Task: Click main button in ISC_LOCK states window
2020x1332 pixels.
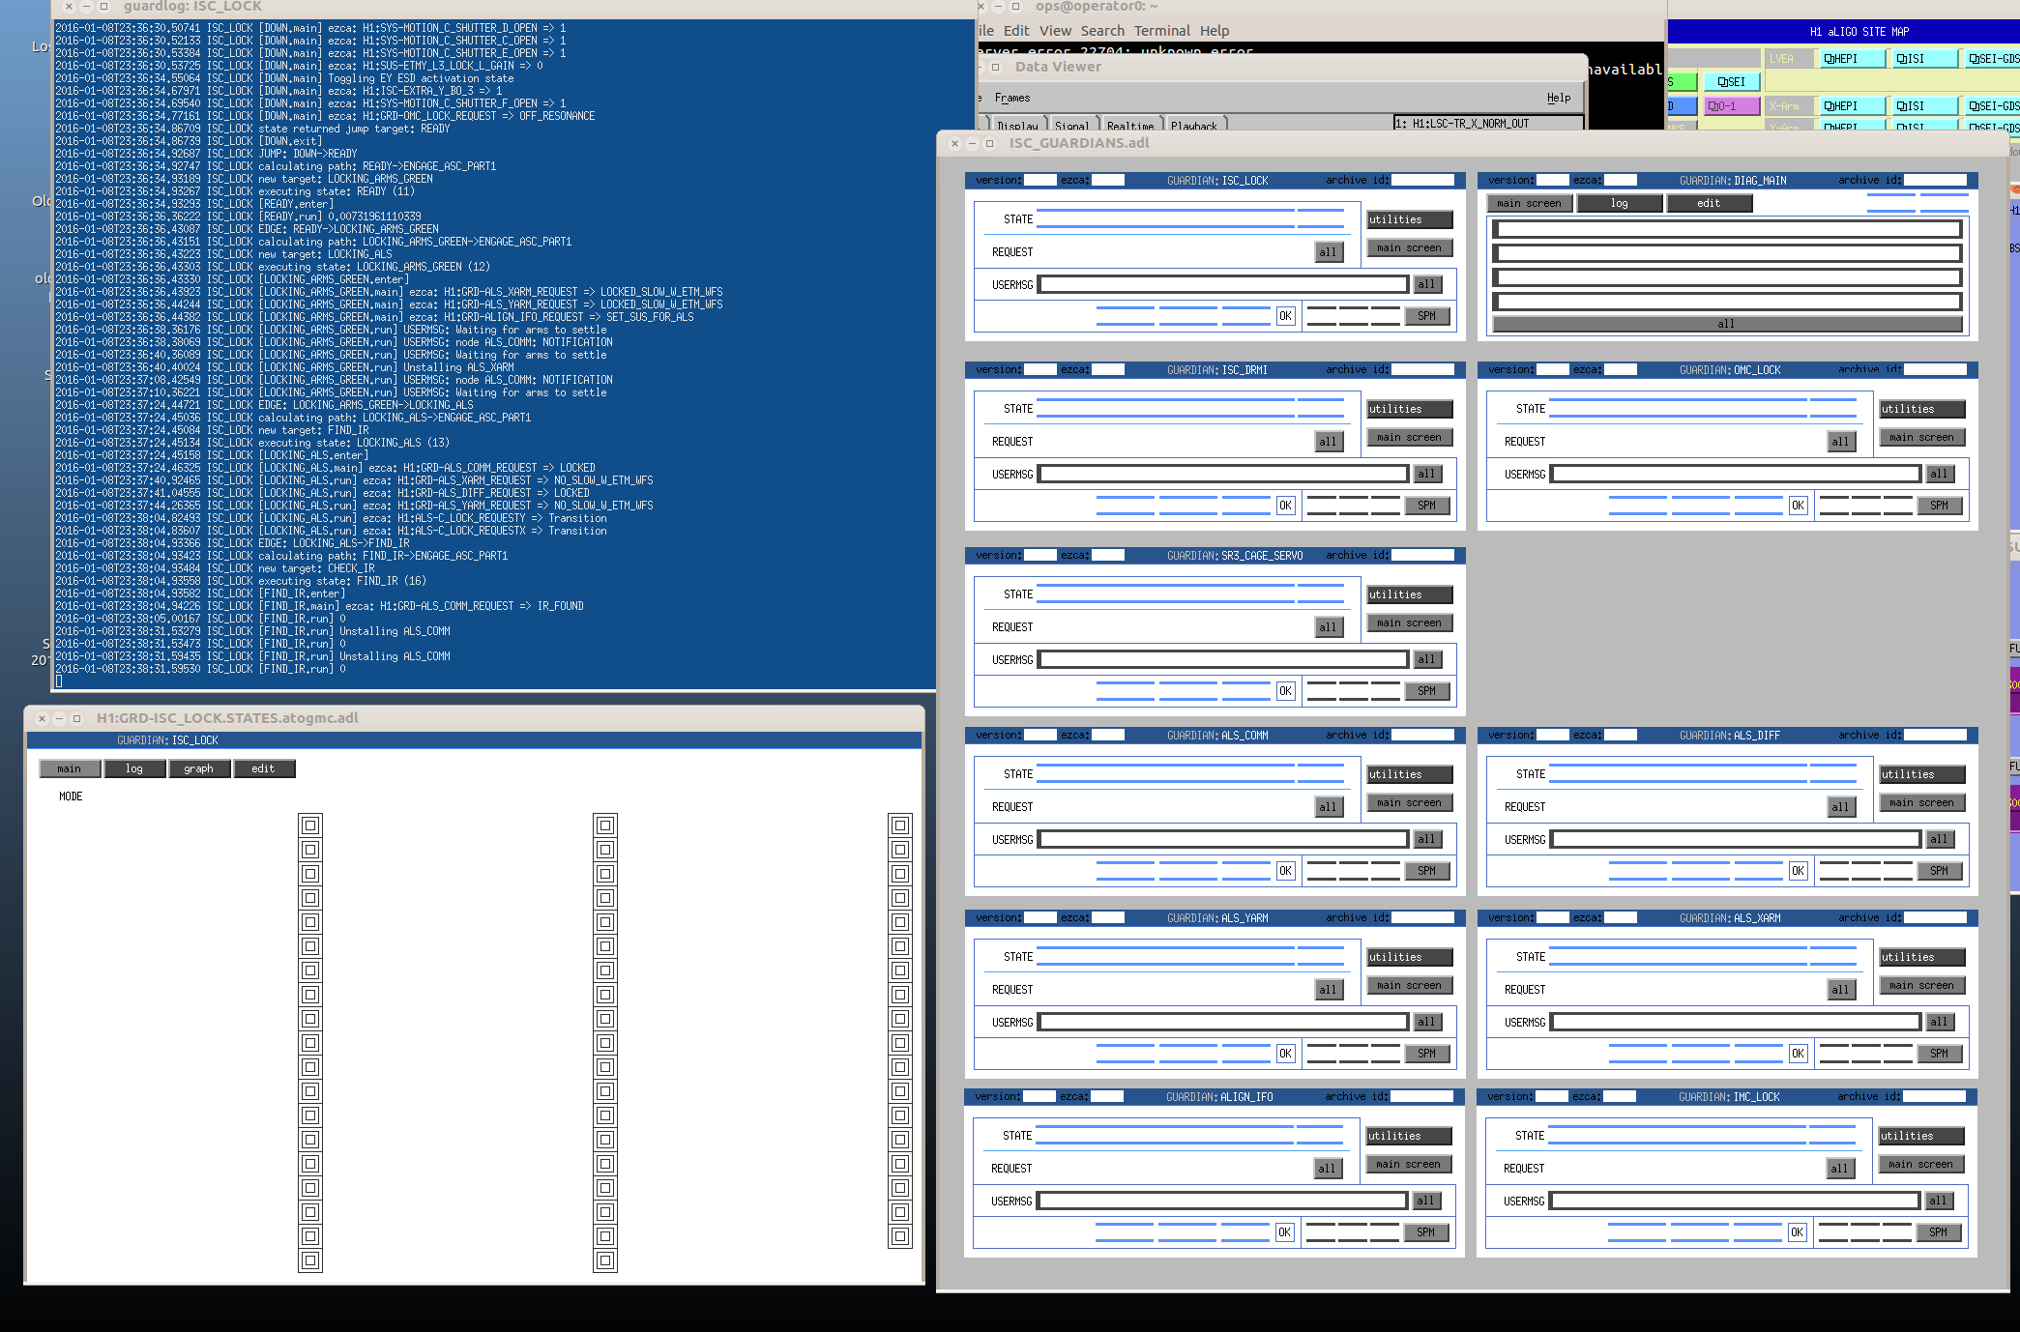Action: point(70,768)
